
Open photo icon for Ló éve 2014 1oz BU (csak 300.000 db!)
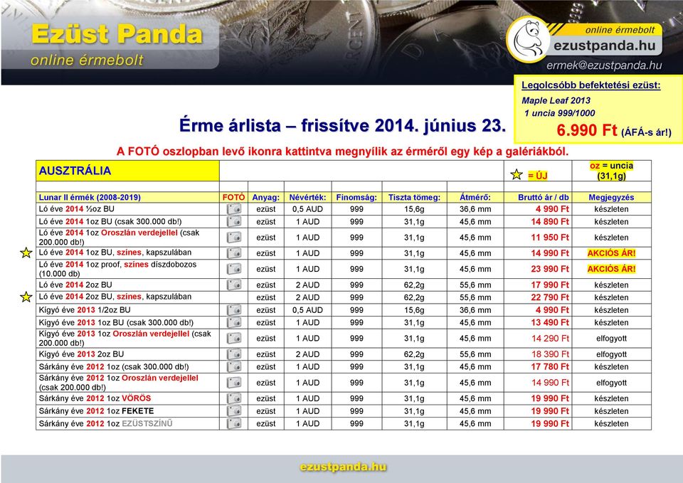(234, 222)
